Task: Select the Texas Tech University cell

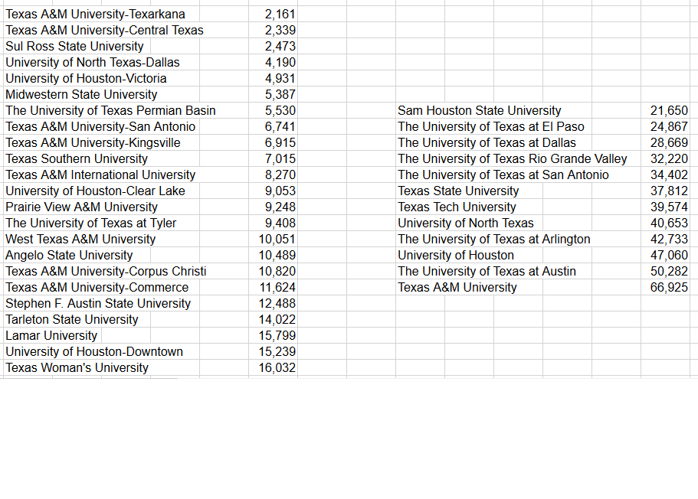Action: pyautogui.click(x=457, y=207)
